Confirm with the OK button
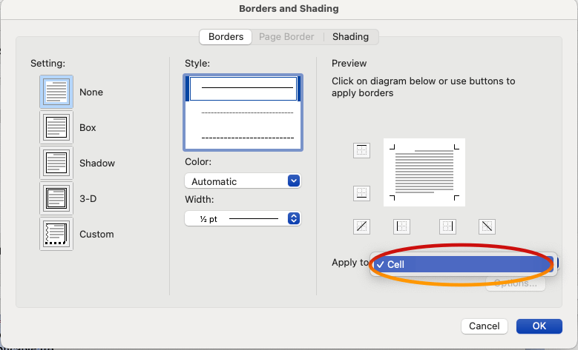Viewport: 578px width, 350px height. pos(539,326)
